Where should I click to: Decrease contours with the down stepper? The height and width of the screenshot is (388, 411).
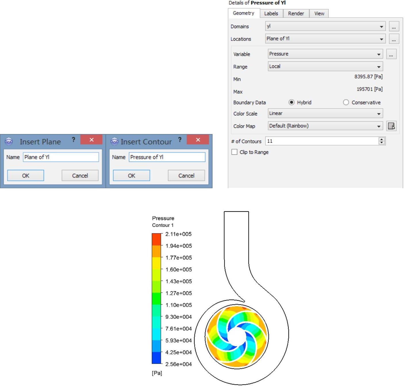[x=382, y=143]
